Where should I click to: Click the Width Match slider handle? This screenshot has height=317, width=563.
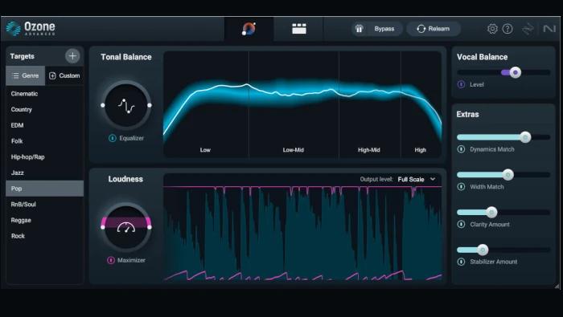pos(508,174)
